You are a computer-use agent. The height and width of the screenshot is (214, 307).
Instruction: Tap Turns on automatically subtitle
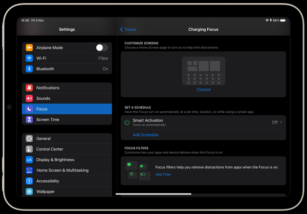click(149, 125)
